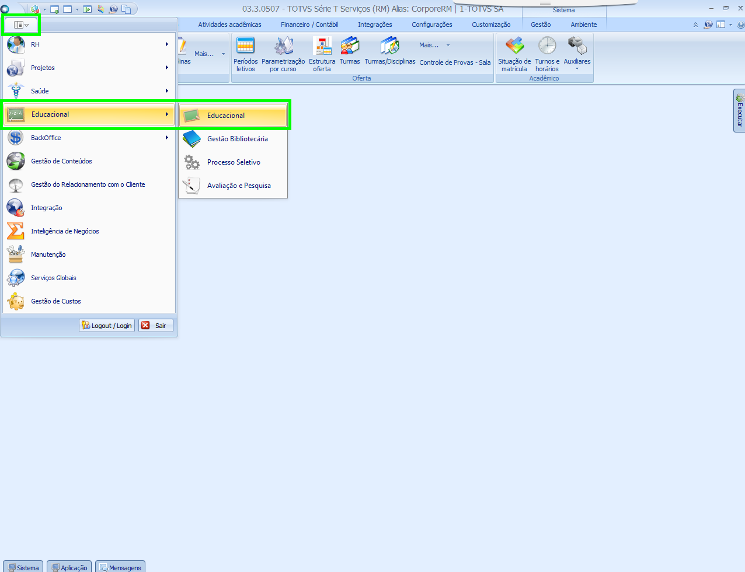Viewport: 745px width, 572px height.
Task: Switch to Ambiente tab
Action: [x=584, y=25]
